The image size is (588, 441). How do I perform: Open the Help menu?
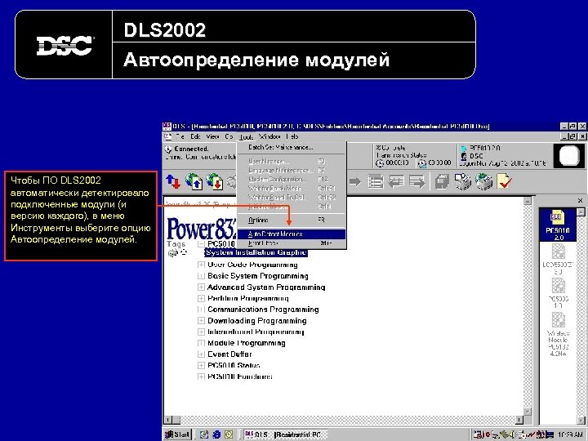coord(292,137)
